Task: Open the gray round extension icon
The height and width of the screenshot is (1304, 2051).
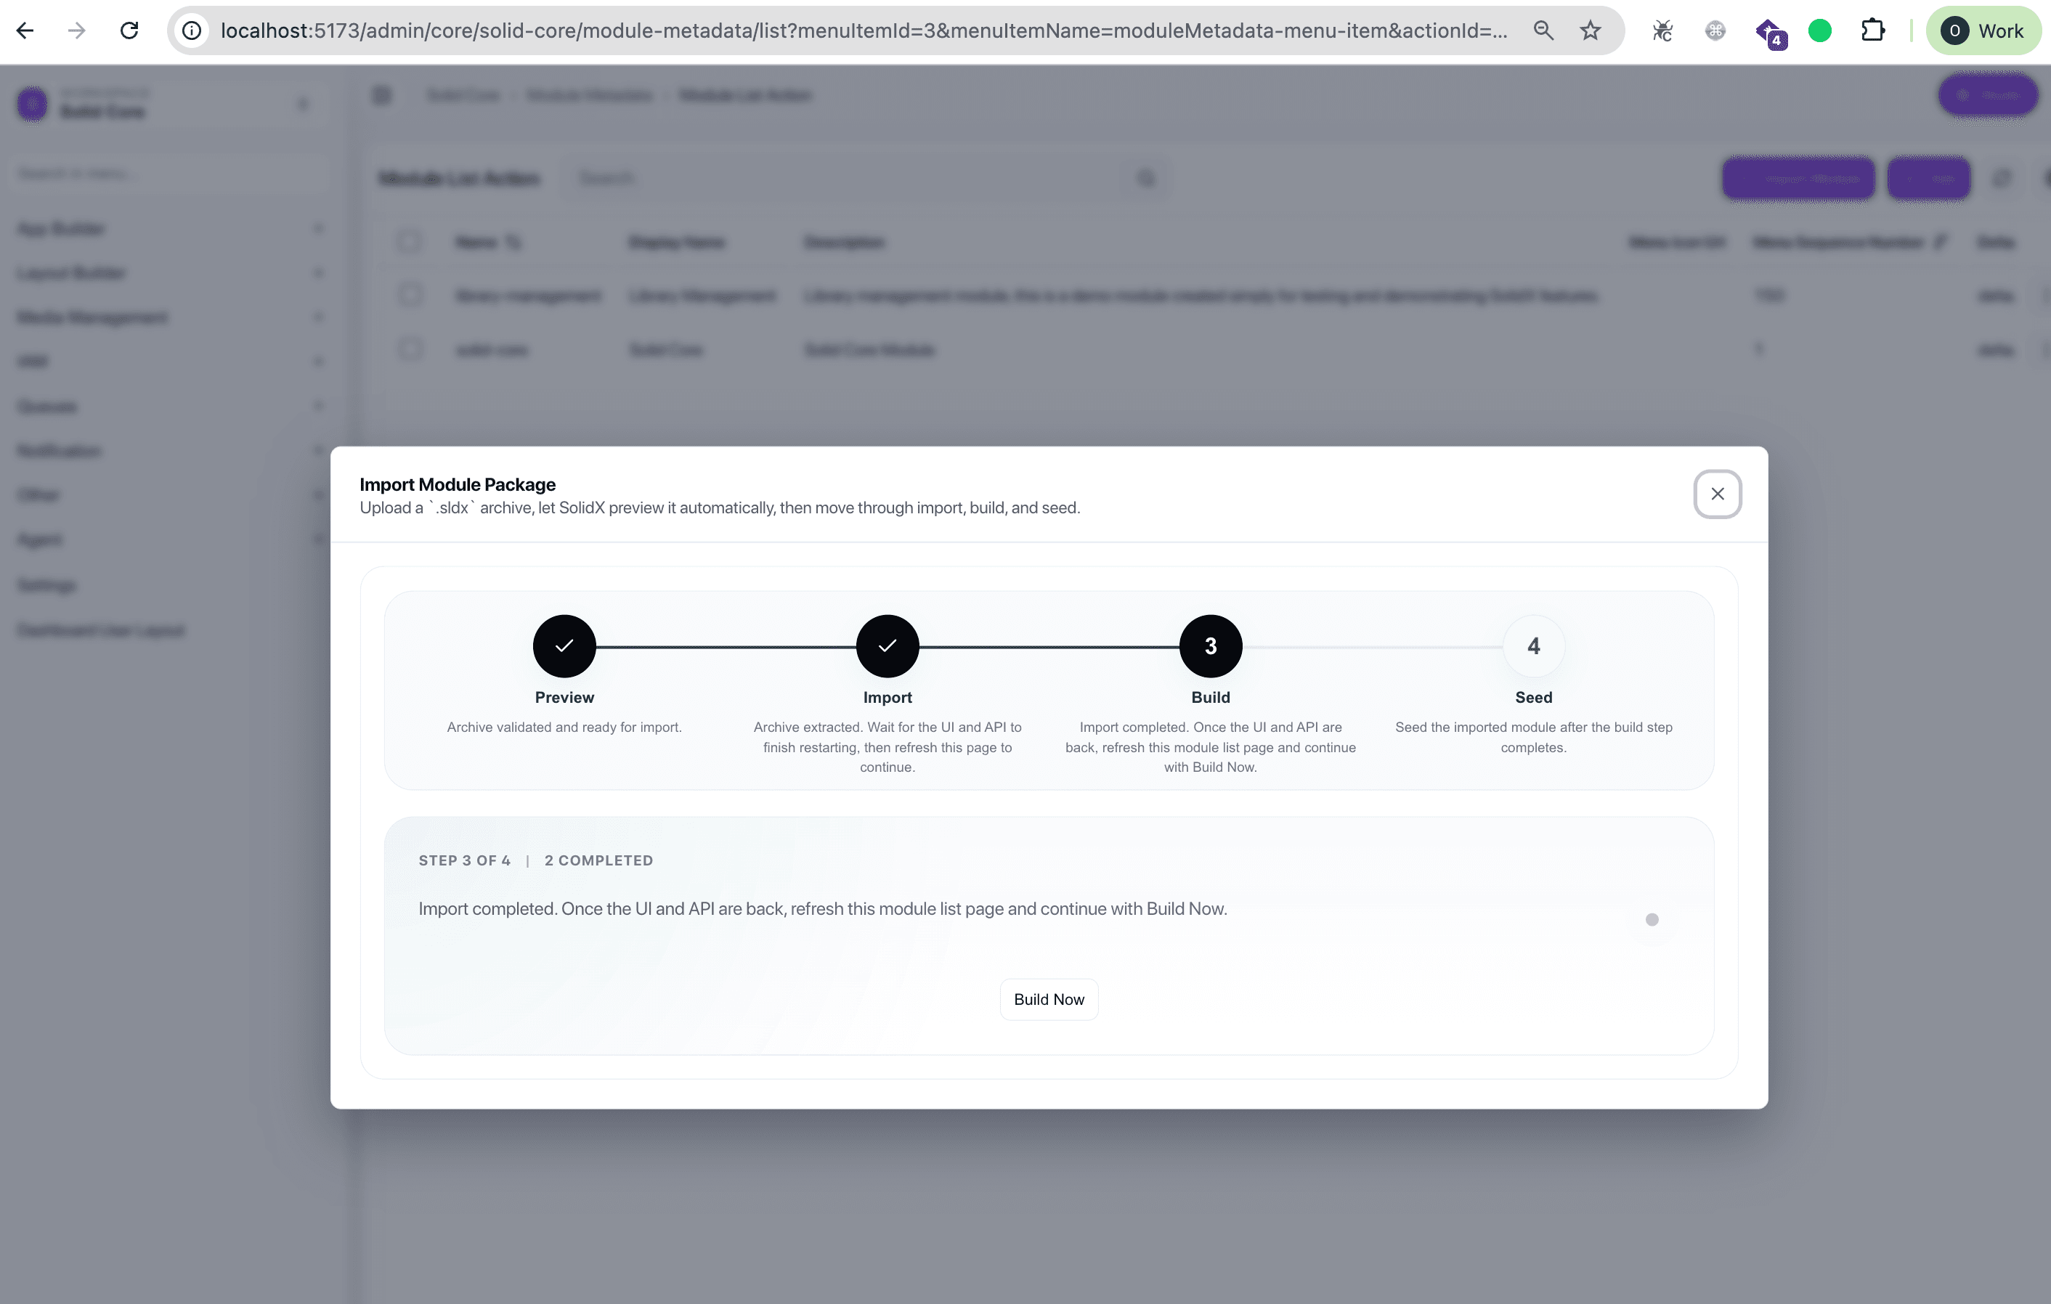Action: (1715, 30)
